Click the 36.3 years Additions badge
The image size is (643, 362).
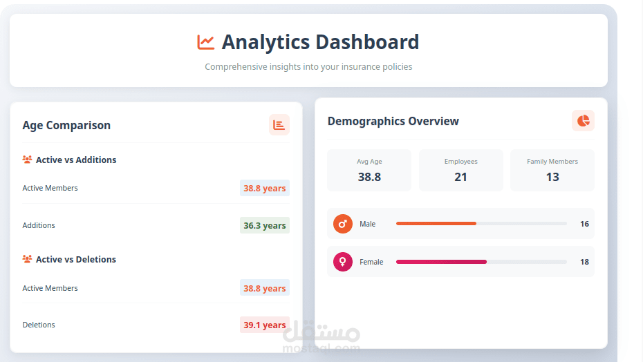pos(265,225)
